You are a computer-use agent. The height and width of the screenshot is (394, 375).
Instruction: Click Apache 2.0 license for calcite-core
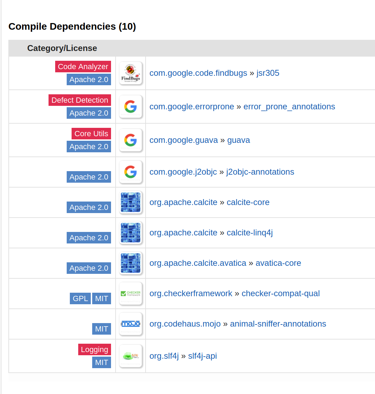pyautogui.click(x=89, y=207)
